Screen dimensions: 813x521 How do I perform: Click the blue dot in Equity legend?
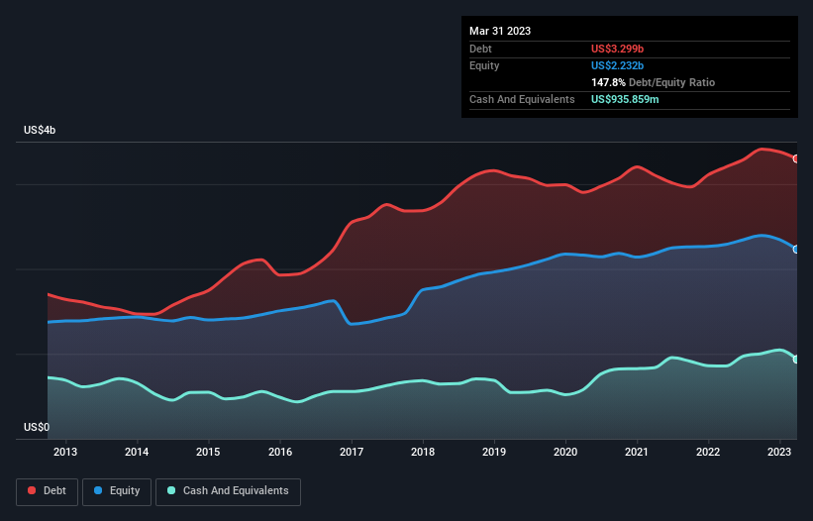[98, 490]
